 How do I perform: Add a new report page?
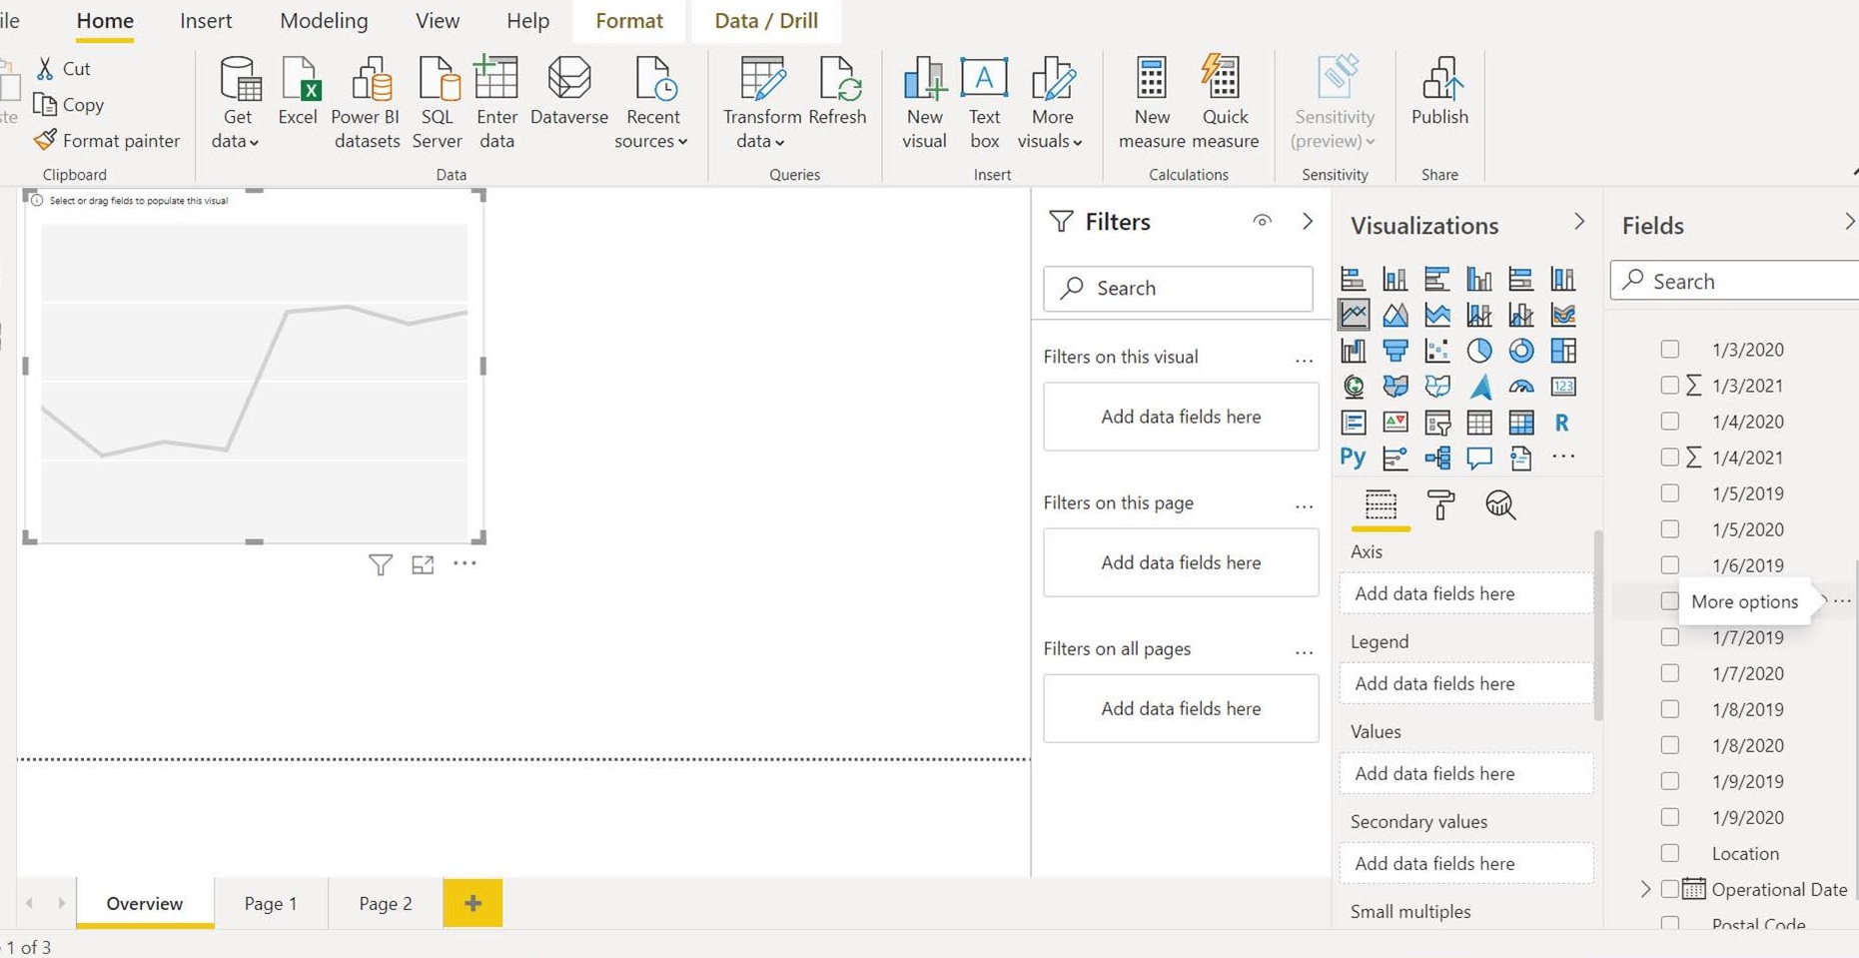pyautogui.click(x=472, y=903)
